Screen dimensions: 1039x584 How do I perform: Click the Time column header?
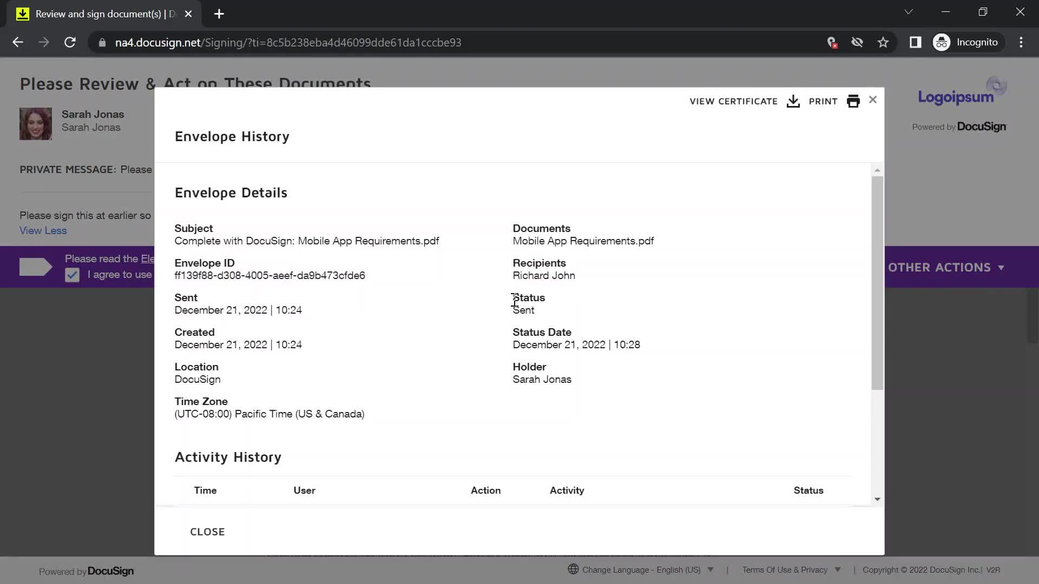(205, 490)
